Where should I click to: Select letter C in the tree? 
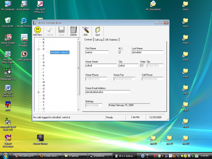[44, 46]
